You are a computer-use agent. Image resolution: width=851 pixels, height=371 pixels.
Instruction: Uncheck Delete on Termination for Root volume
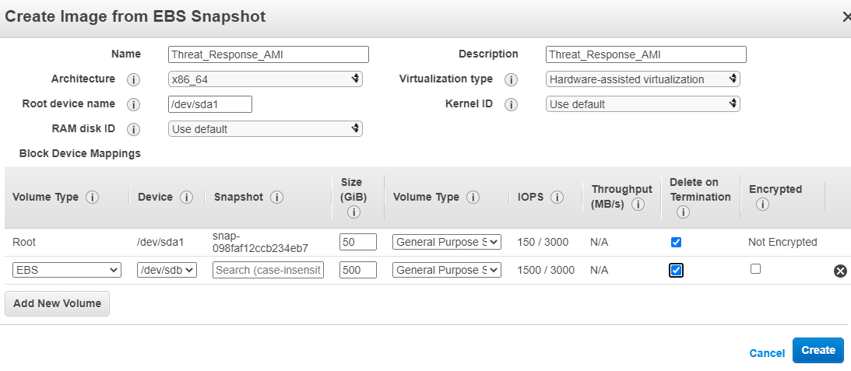pyautogui.click(x=676, y=242)
